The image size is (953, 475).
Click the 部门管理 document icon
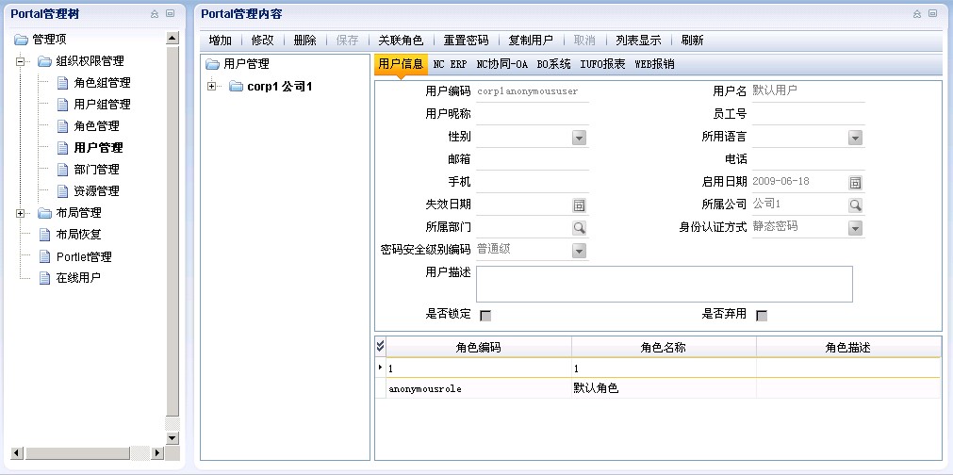[x=62, y=170]
